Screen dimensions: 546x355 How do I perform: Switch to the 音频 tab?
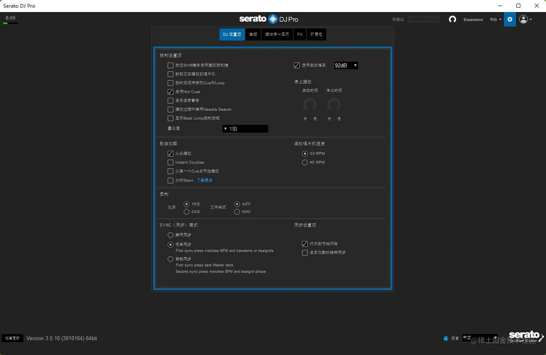point(253,34)
